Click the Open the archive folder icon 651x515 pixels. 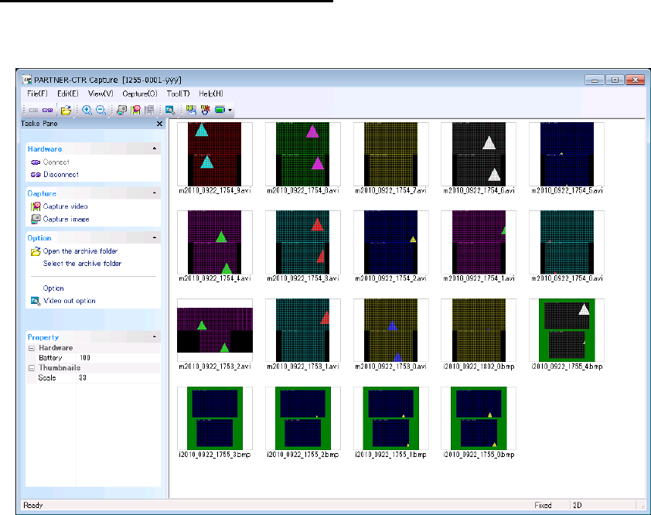(36, 251)
